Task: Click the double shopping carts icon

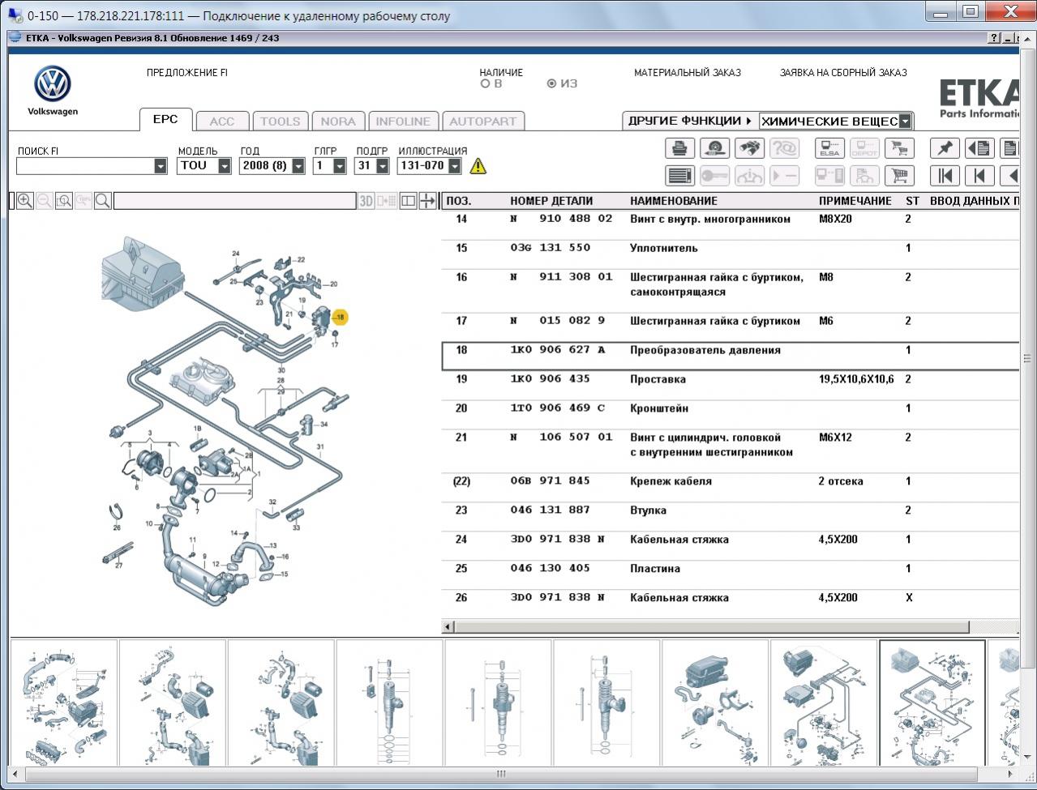Action: (899, 148)
